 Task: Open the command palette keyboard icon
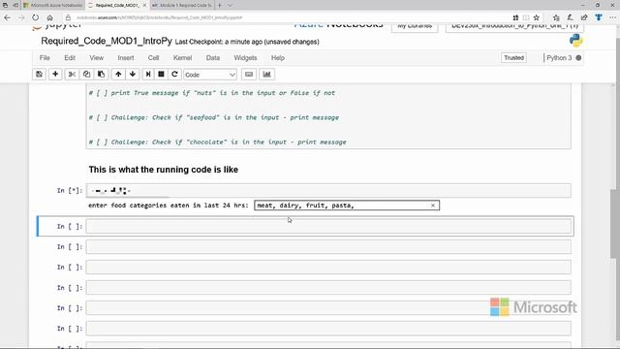[249, 75]
